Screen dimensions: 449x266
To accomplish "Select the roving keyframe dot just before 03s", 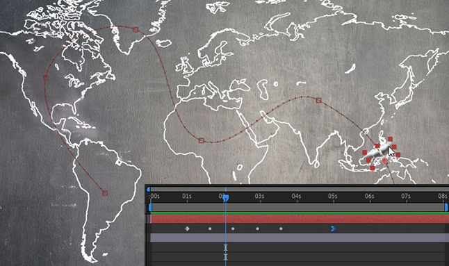I will pyautogui.click(x=257, y=228).
